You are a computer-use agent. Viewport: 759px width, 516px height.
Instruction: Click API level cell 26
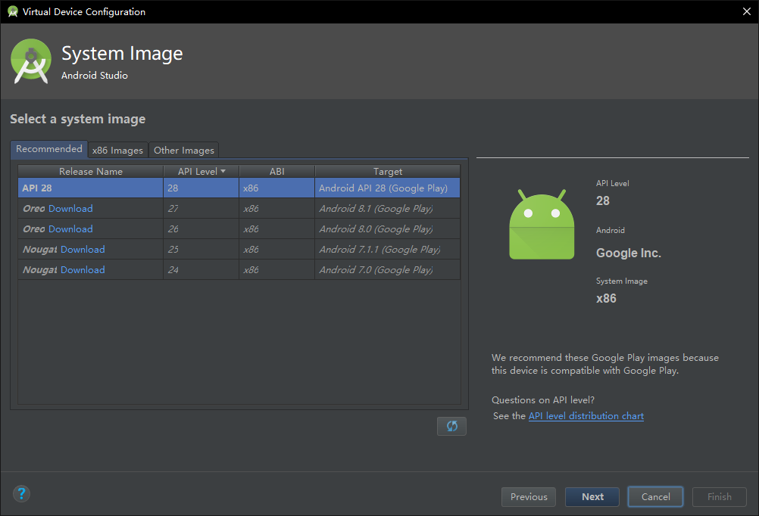[x=201, y=228]
